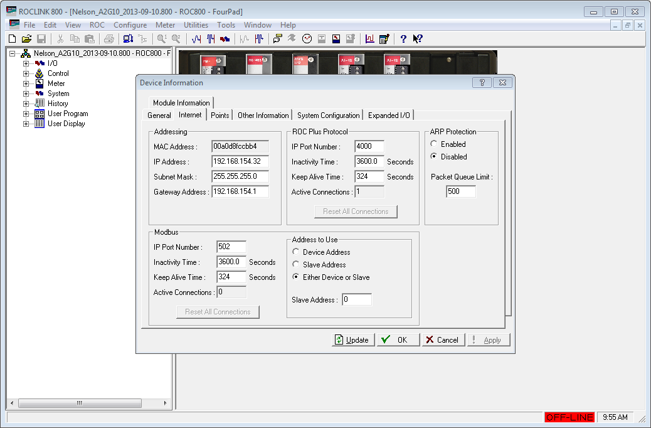Screen dimensions: 651x428
Task: Click the Packet Queue Limit field
Action: click(x=461, y=191)
